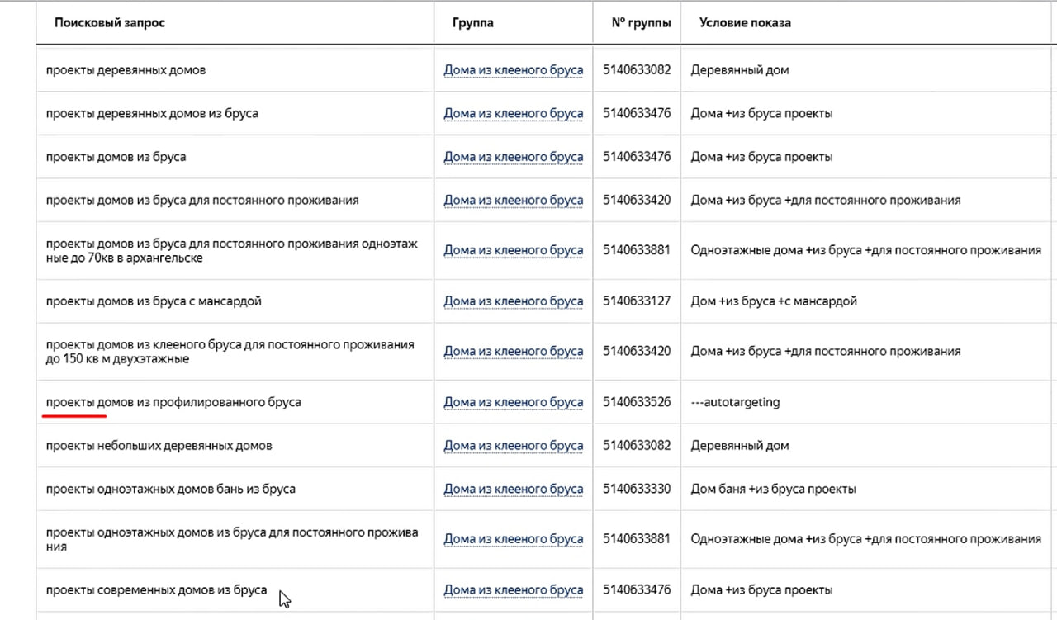Open group link for 'проекты домов из бруса с мансардой'
Screen dimensions: 1057x620
point(513,301)
